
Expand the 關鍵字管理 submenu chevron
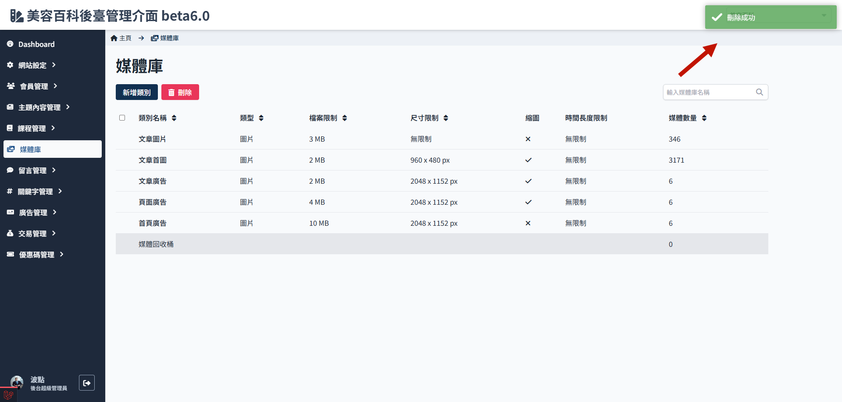pos(60,191)
